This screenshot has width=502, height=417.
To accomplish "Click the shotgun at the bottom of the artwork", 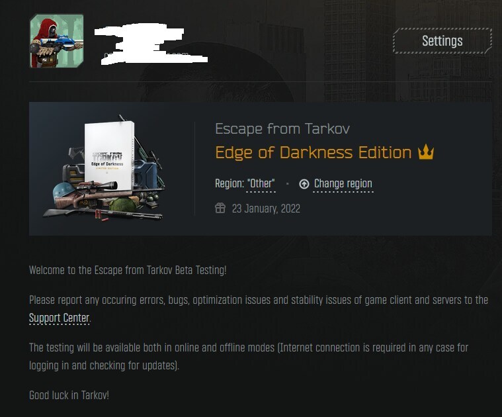I will coord(103,214).
